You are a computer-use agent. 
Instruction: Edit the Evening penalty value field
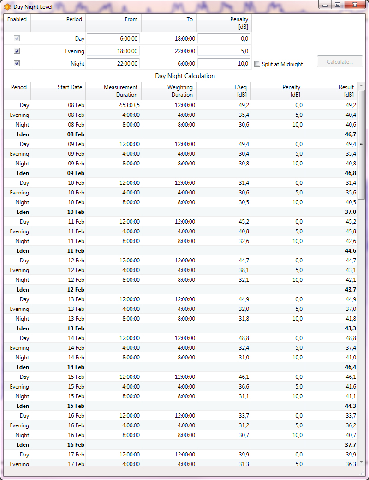224,51
